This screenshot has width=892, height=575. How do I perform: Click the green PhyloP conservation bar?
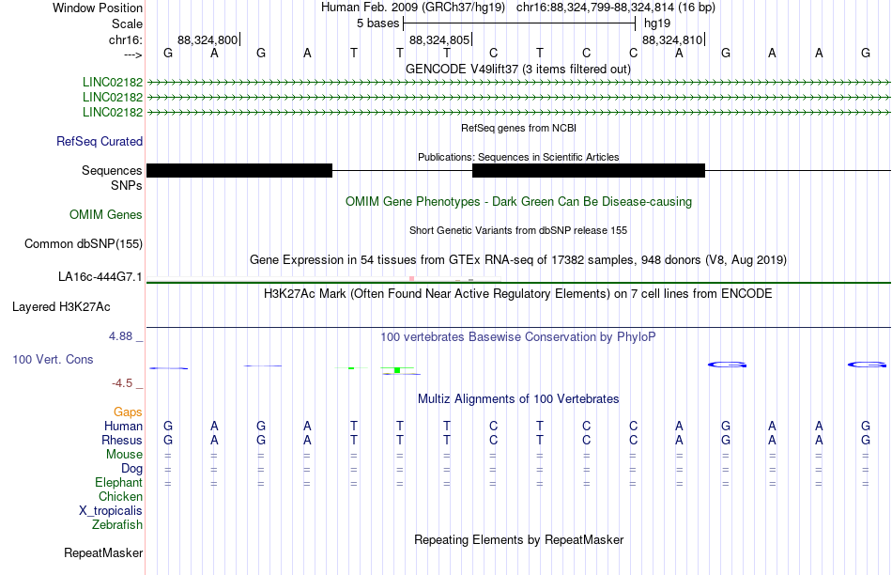pyautogui.click(x=397, y=370)
